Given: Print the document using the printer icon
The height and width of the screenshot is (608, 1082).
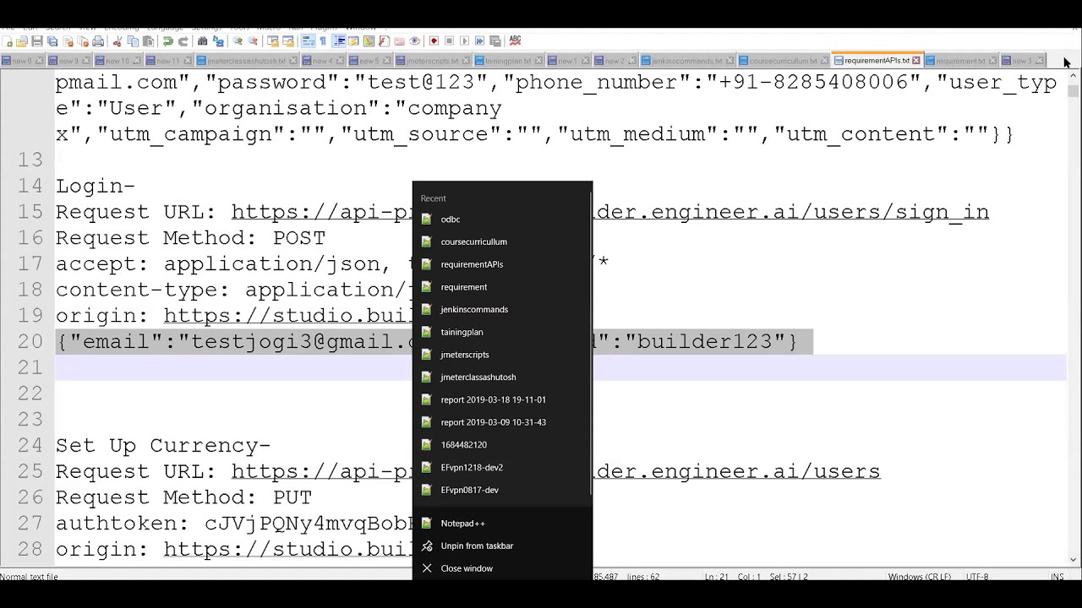Looking at the screenshot, I should pos(98,41).
